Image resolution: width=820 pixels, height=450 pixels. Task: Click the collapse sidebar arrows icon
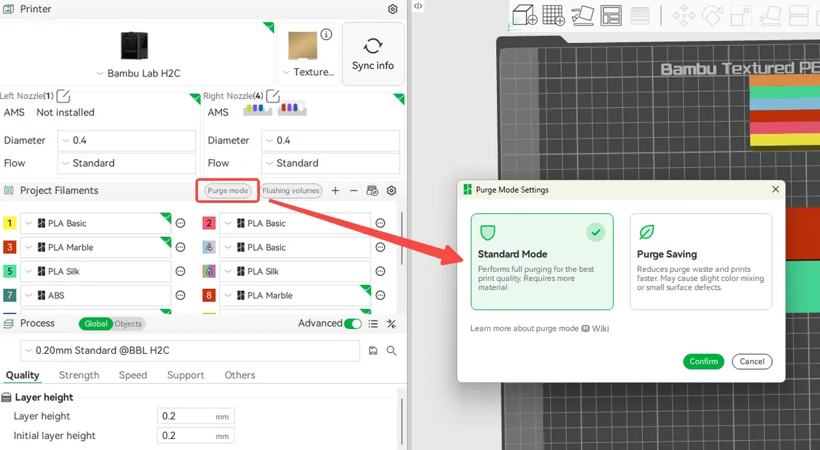tap(418, 5)
